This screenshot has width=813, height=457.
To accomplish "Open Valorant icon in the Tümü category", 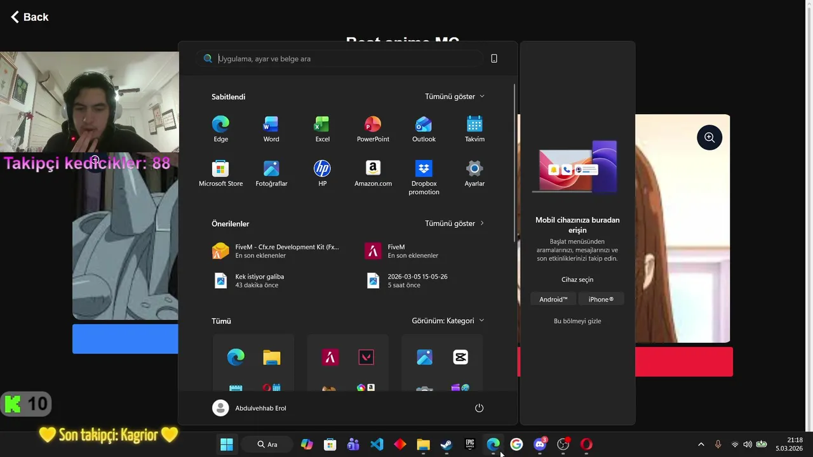I will (366, 358).
